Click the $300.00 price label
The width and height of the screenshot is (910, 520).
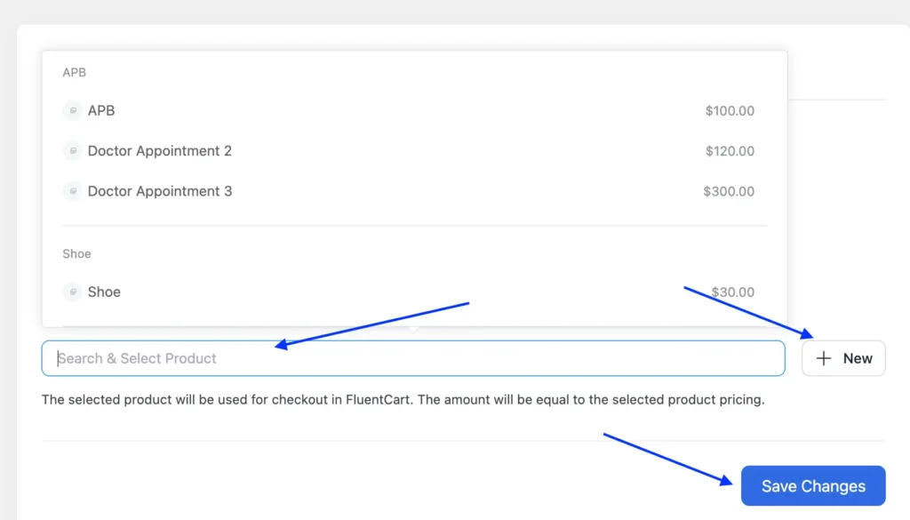click(x=729, y=191)
